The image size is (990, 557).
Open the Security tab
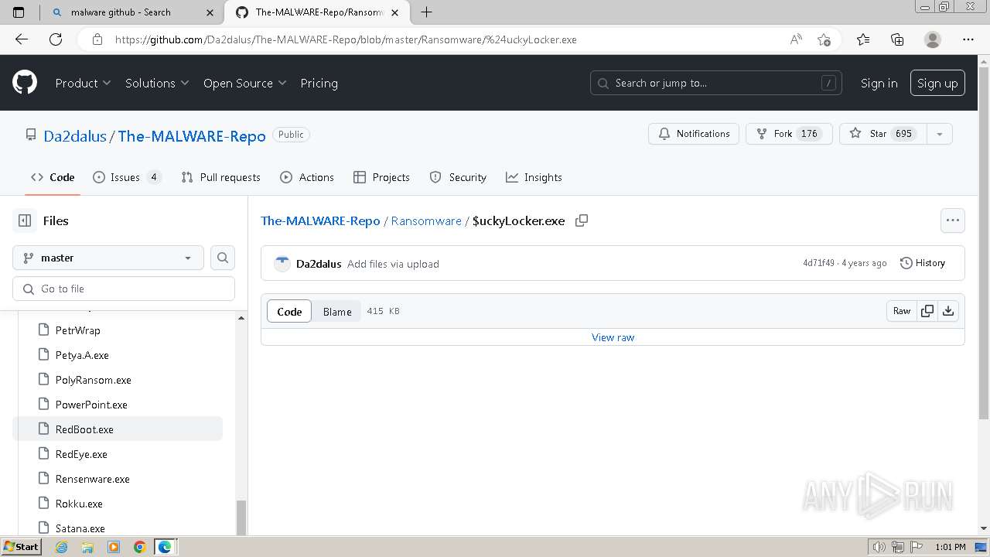pyautogui.click(x=458, y=177)
